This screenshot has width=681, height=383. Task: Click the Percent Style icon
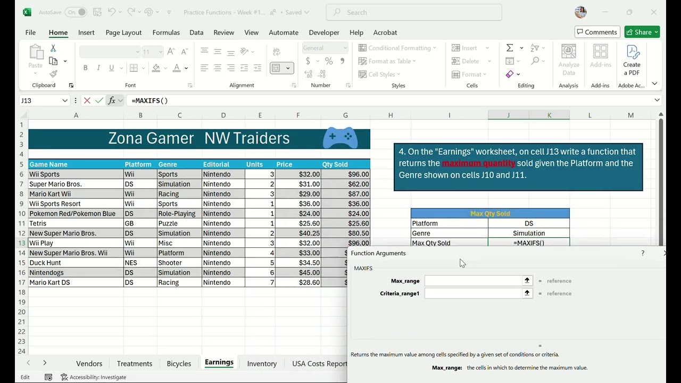tap(329, 61)
